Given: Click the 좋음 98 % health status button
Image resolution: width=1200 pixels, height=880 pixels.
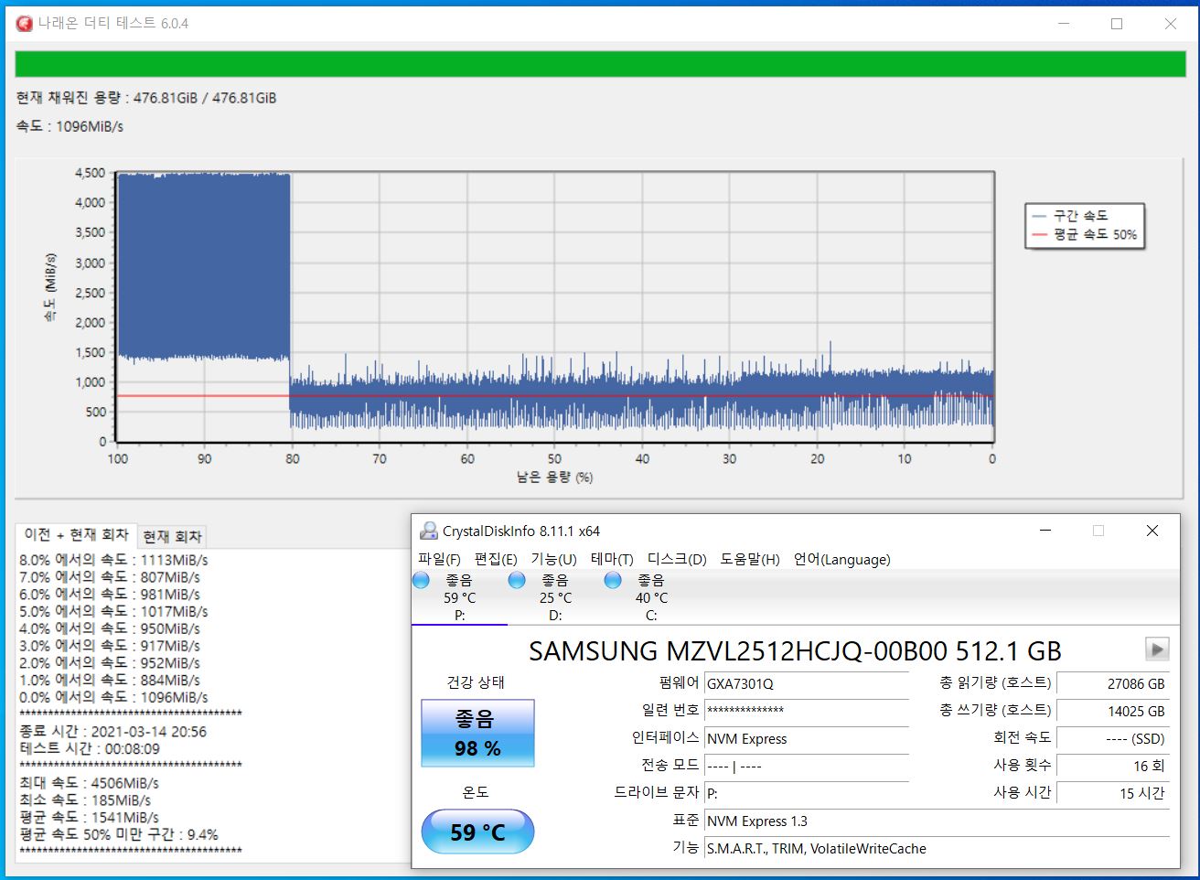Looking at the screenshot, I should (x=477, y=734).
